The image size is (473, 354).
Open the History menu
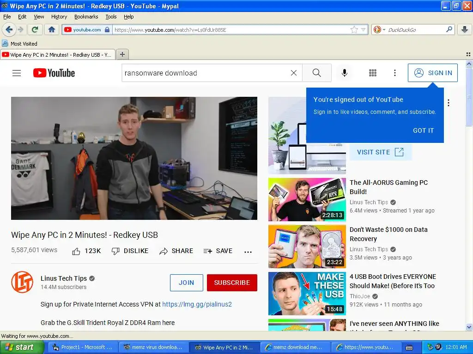59,17
